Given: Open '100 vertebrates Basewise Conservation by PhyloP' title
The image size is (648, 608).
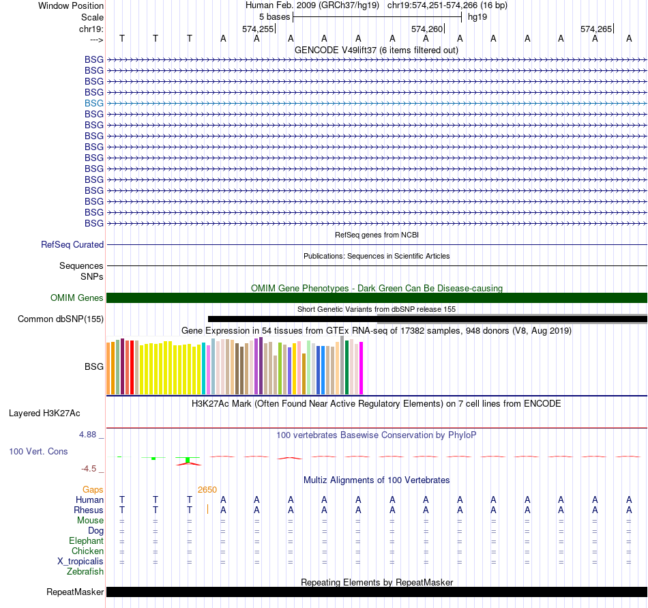Looking at the screenshot, I should coord(377,435).
